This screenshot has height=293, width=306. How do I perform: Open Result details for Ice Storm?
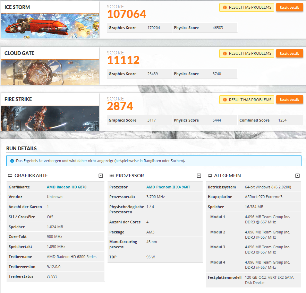click(289, 7)
